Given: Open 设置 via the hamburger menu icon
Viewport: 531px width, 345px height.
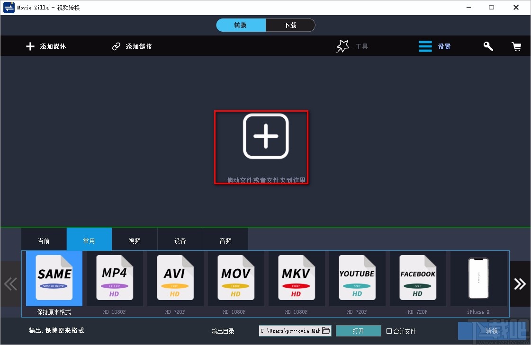Looking at the screenshot, I should pyautogui.click(x=425, y=46).
